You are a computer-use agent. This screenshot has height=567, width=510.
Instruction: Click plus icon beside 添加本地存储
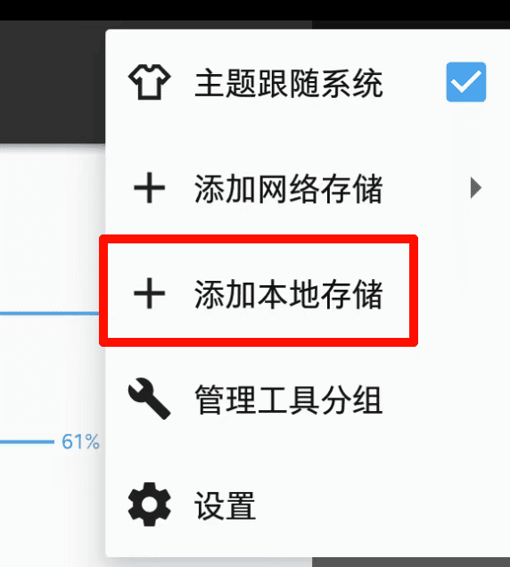point(150,293)
